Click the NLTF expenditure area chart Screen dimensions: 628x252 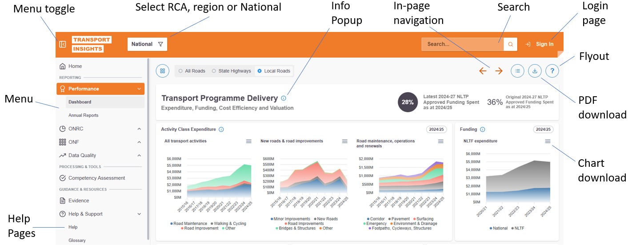[x=518, y=181]
